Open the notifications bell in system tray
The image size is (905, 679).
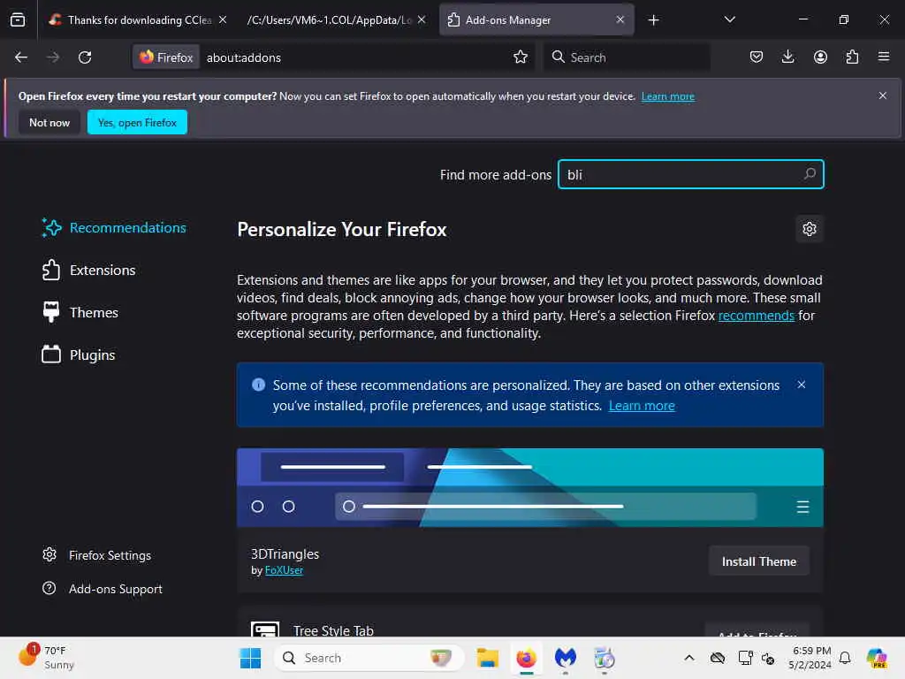click(x=845, y=658)
